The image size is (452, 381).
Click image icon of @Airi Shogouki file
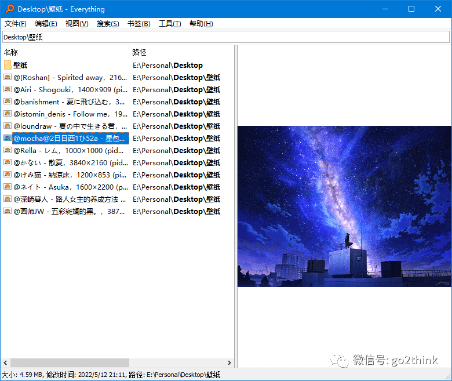pos(8,89)
